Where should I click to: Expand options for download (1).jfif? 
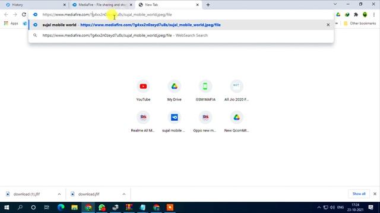coord(59,194)
